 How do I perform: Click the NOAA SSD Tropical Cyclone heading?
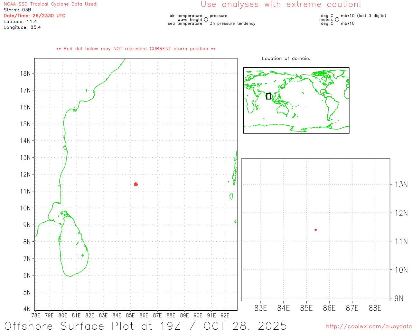[51, 4]
